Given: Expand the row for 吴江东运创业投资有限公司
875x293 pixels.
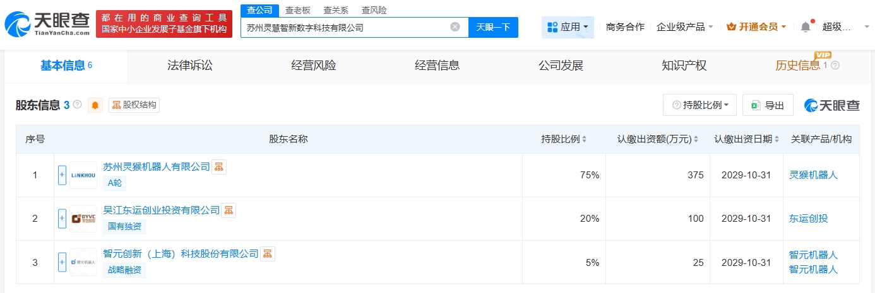Looking at the screenshot, I should (62, 219).
